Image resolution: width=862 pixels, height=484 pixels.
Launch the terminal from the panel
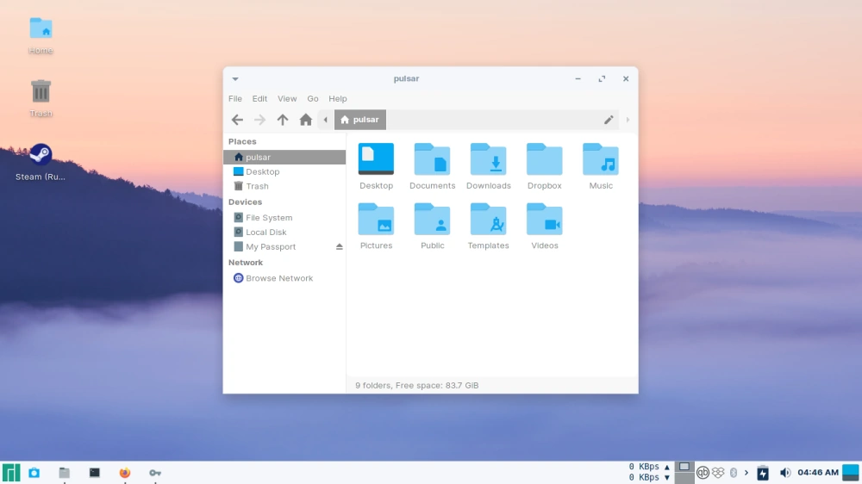95,473
